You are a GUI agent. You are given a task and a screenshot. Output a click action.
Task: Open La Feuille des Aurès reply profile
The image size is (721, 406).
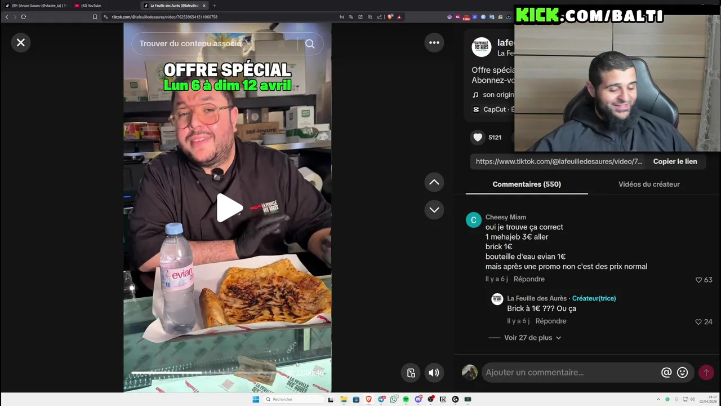[537, 298]
